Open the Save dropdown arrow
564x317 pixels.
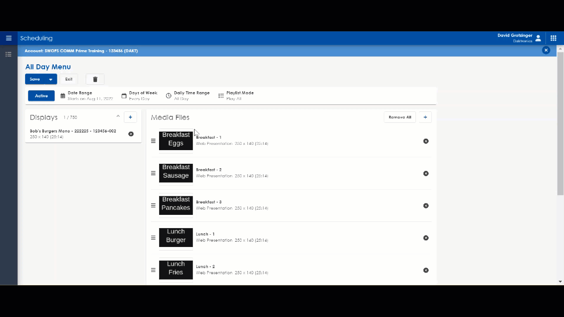click(51, 79)
